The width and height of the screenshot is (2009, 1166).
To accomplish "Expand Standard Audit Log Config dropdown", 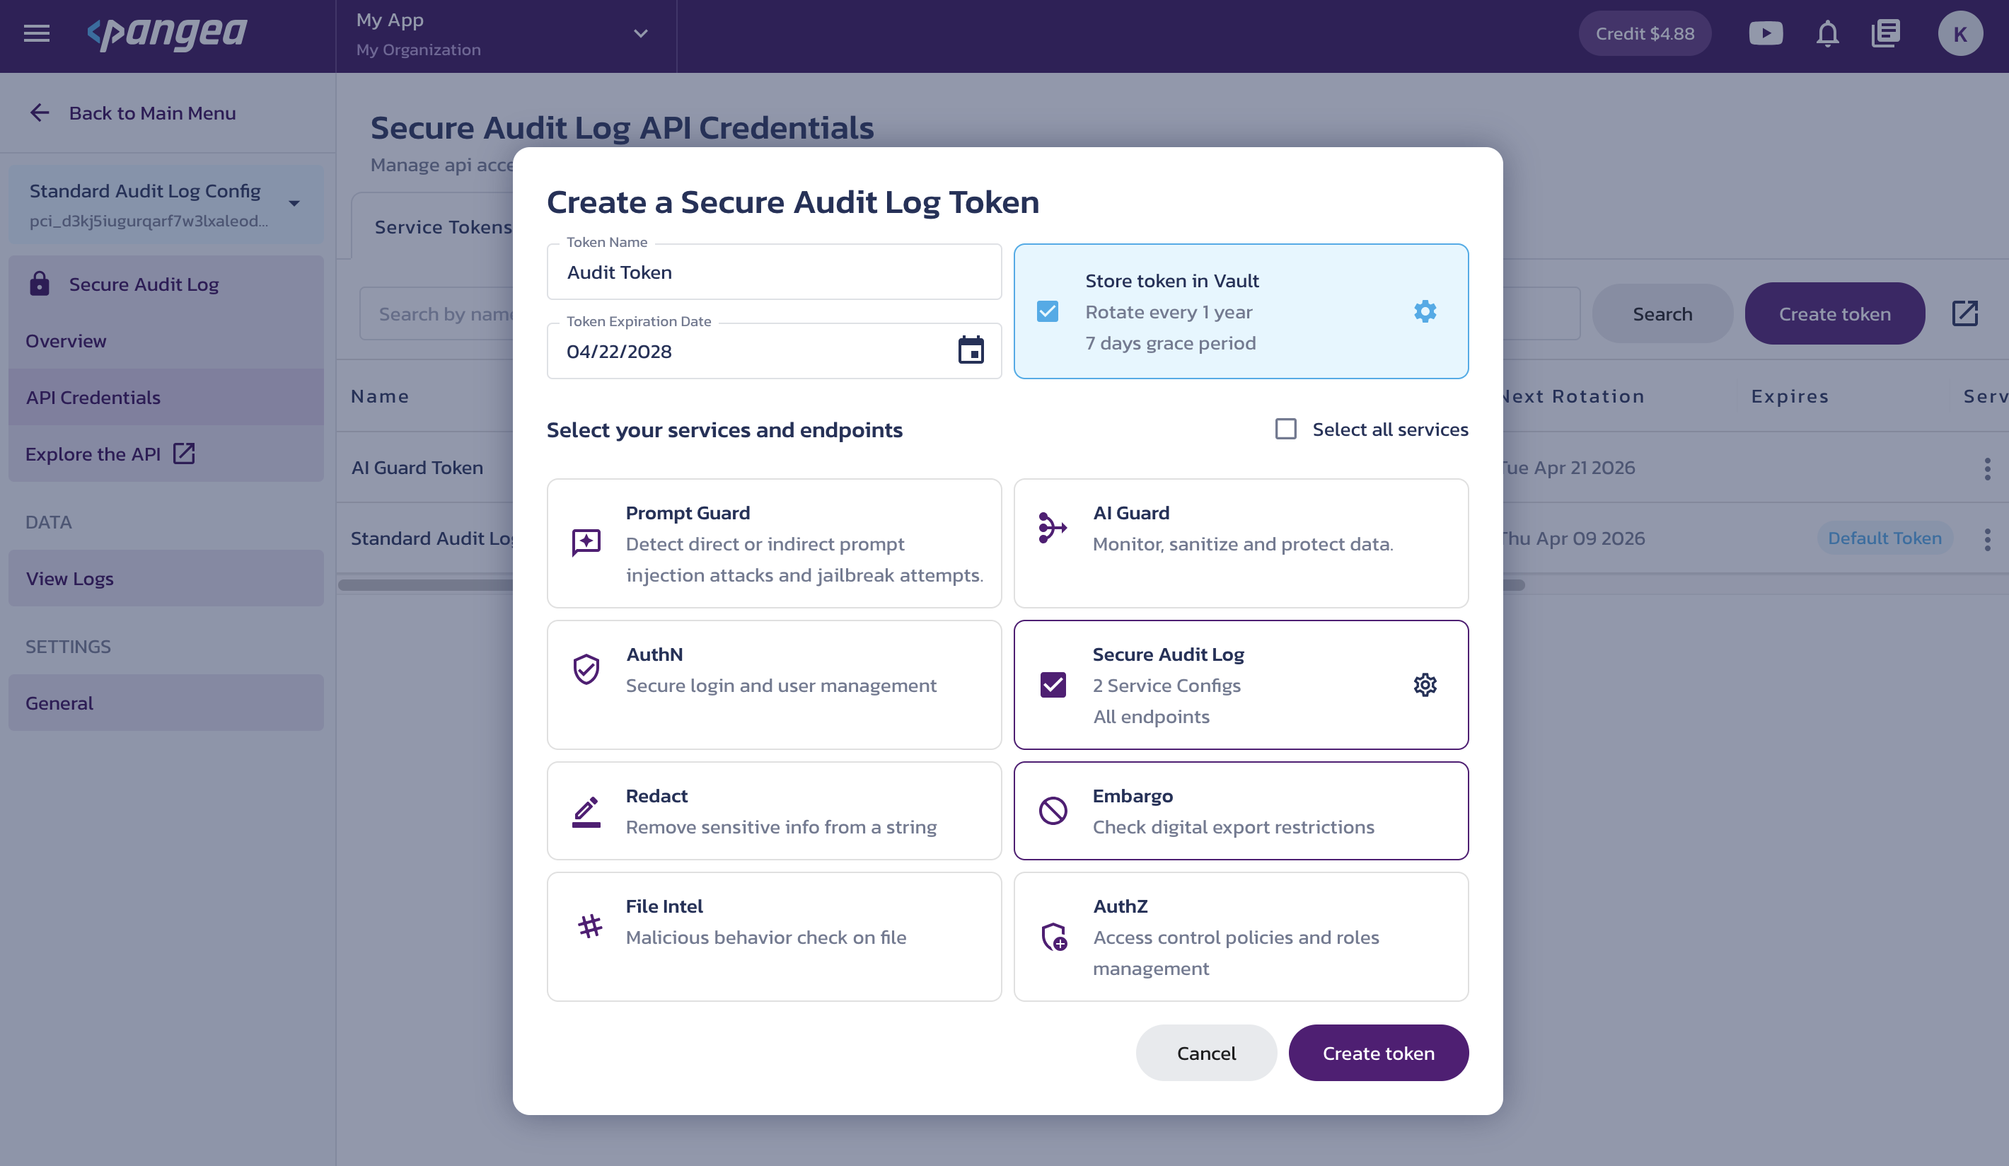I will 166,203.
